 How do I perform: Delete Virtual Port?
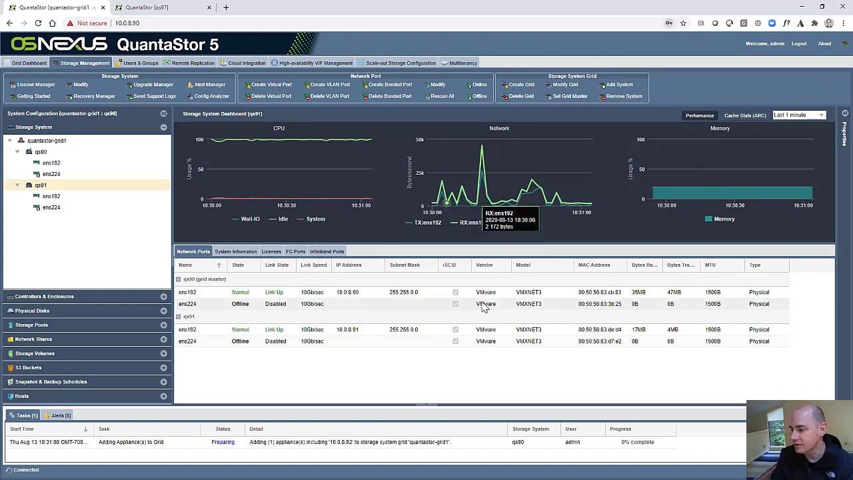pos(267,96)
